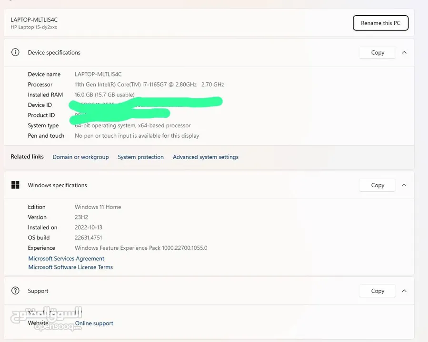Select the OS build 22631.4751 value
This screenshot has height=342, width=428.
tap(88, 237)
